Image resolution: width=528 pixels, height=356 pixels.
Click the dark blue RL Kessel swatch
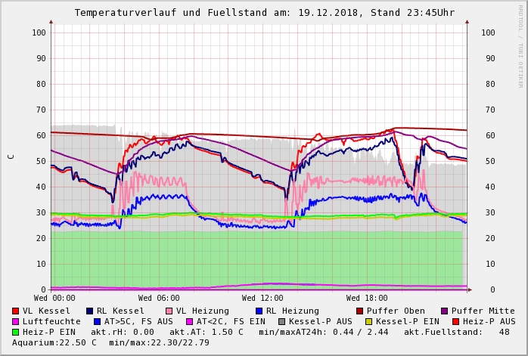(89, 311)
